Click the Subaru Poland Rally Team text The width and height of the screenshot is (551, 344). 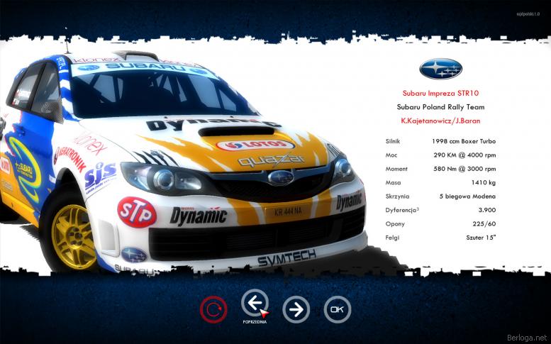point(440,107)
